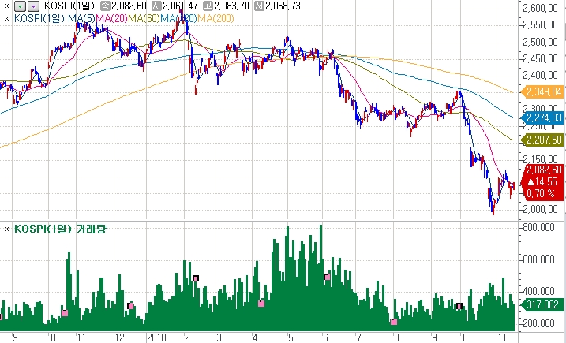Screen dimensions: 566x343
Task: Open the green dropdown arrow button
Action: pyautogui.click(x=21, y=6)
